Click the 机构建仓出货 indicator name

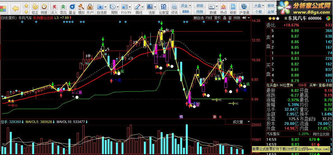(43, 18)
